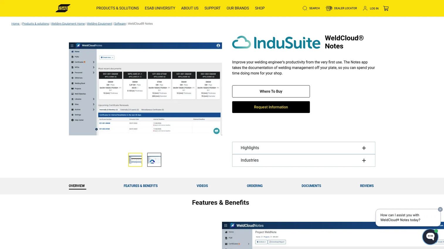
Task: Click the dealer locator map icon
Action: pyautogui.click(x=329, y=8)
